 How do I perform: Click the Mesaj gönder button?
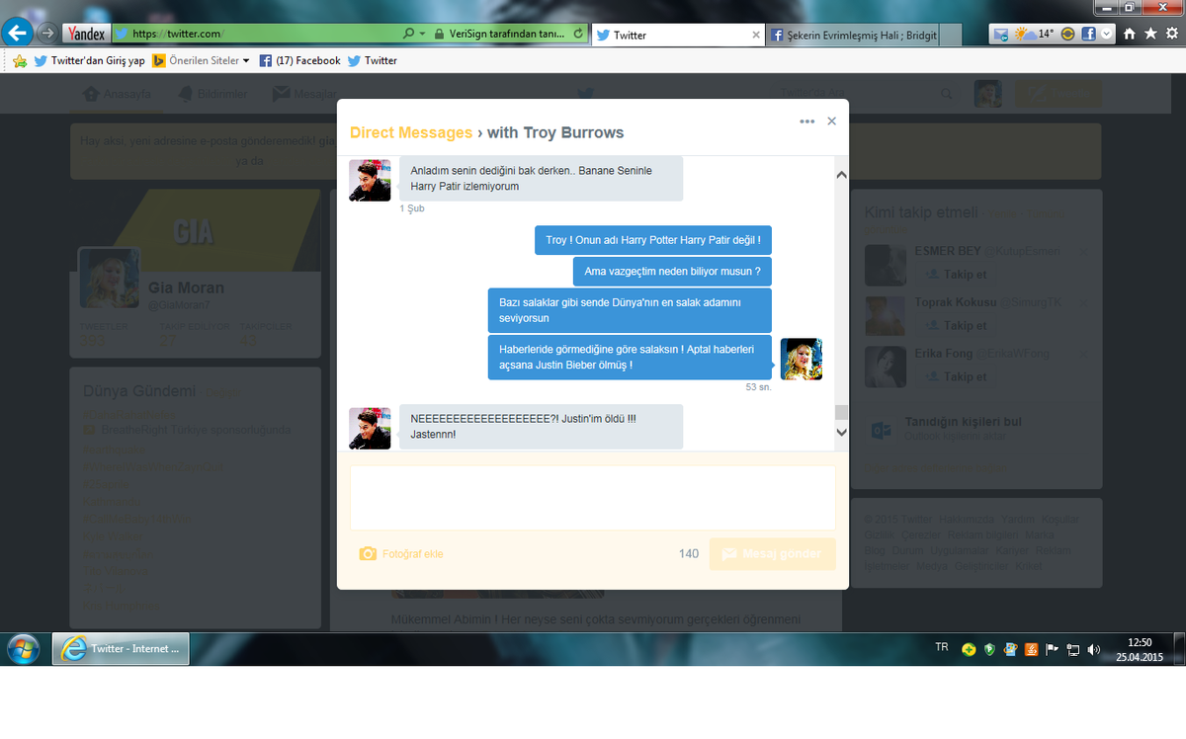pos(772,554)
